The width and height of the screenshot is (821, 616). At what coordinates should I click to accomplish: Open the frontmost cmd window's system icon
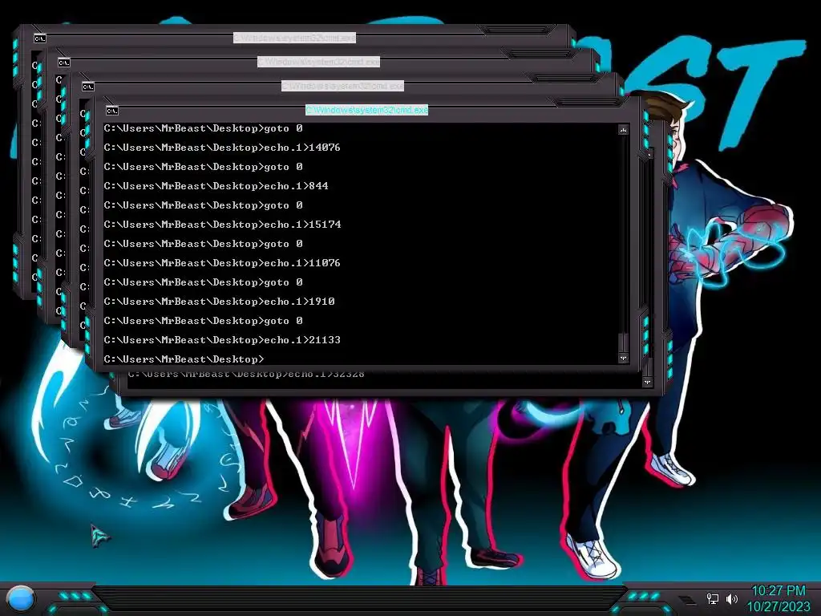pos(112,111)
